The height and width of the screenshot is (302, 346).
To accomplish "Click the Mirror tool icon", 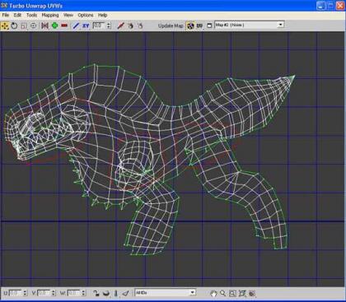I will [x=44, y=26].
